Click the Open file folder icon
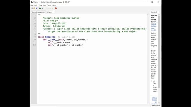The image size is (191, 107). (34, 8)
